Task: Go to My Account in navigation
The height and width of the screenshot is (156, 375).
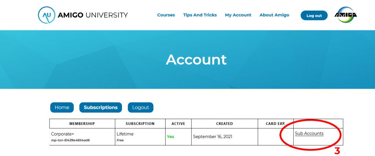Action: pyautogui.click(x=238, y=15)
